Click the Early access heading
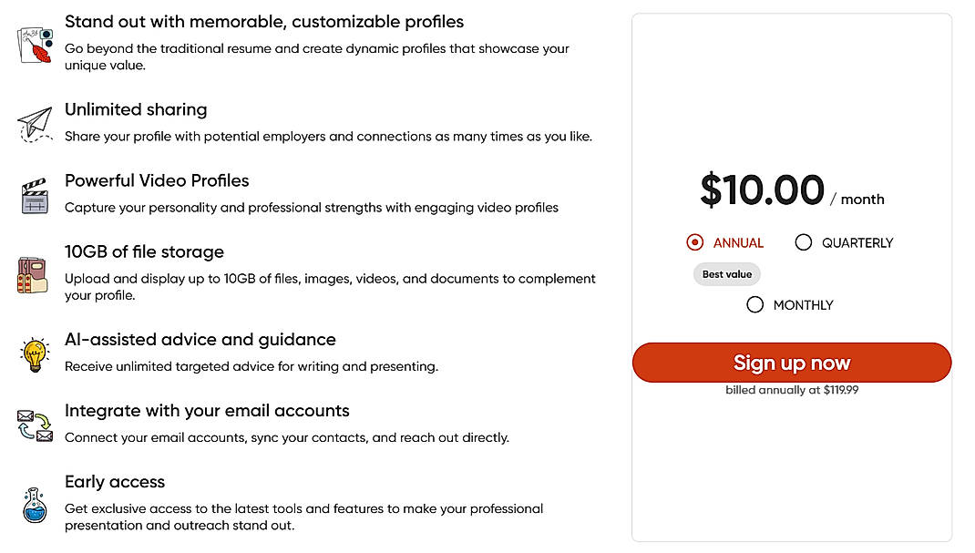 tap(114, 482)
